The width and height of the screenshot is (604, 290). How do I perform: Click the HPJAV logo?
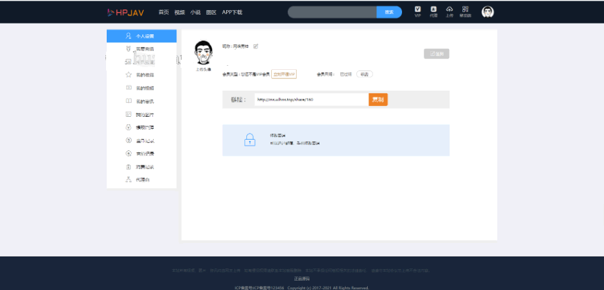127,12
